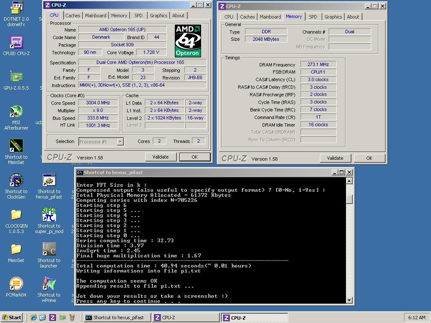Click the CAS# Latency value 3.0 clocks
This screenshot has width=431, height=323.
318,79
